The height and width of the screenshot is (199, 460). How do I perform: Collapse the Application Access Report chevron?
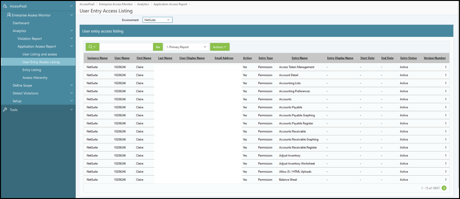(72, 46)
